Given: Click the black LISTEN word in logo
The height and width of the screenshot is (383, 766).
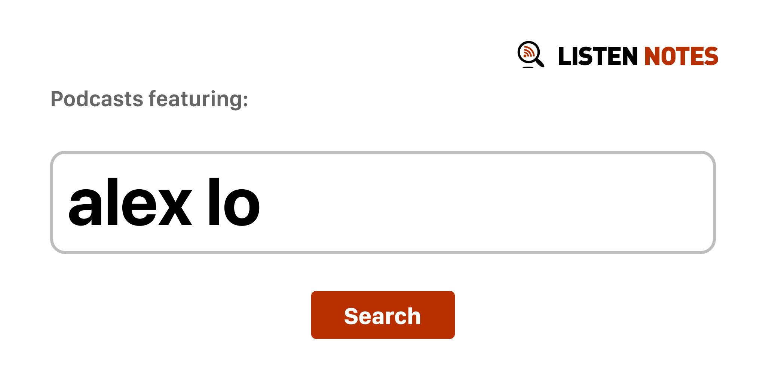Looking at the screenshot, I should 598,56.
